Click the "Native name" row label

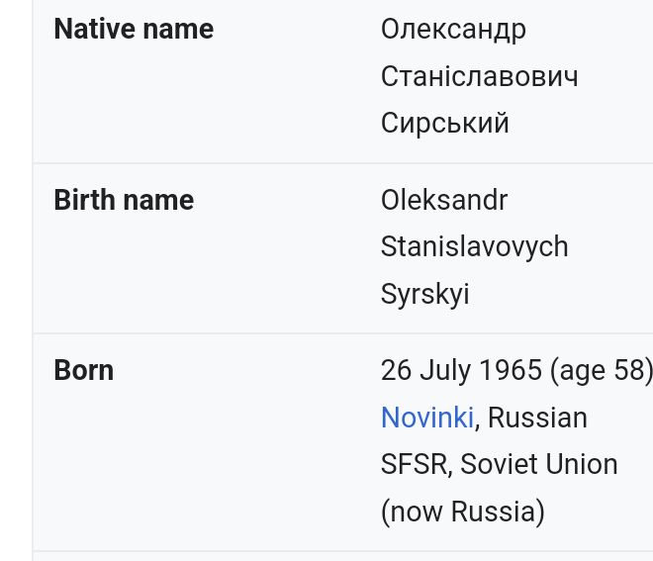tap(134, 30)
